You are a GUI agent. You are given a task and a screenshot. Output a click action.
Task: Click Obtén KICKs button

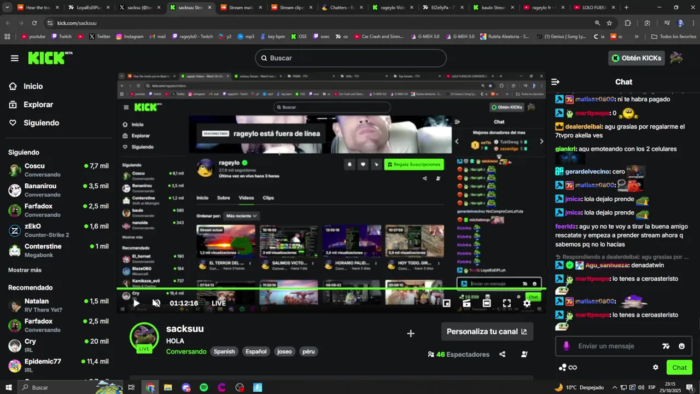637,58
